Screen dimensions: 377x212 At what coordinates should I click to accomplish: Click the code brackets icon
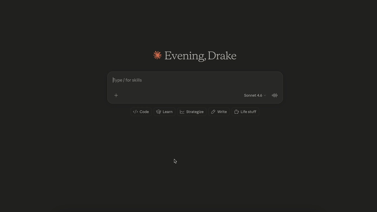[x=135, y=112]
